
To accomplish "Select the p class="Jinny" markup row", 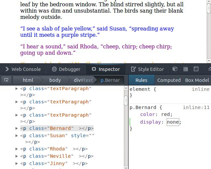I will 54,163.
